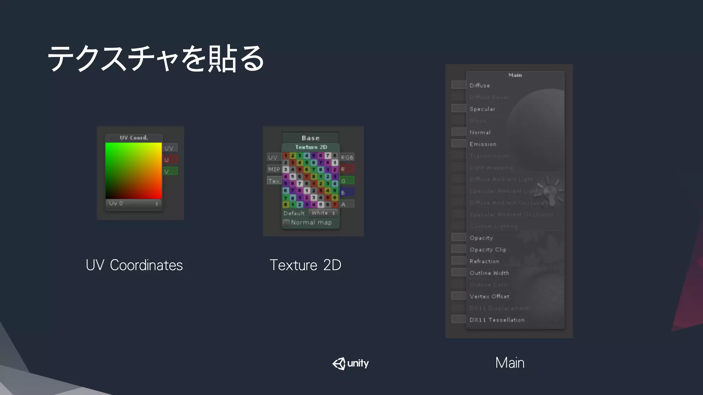
Task: Click the Emission input slot on Main
Action: click(459, 143)
